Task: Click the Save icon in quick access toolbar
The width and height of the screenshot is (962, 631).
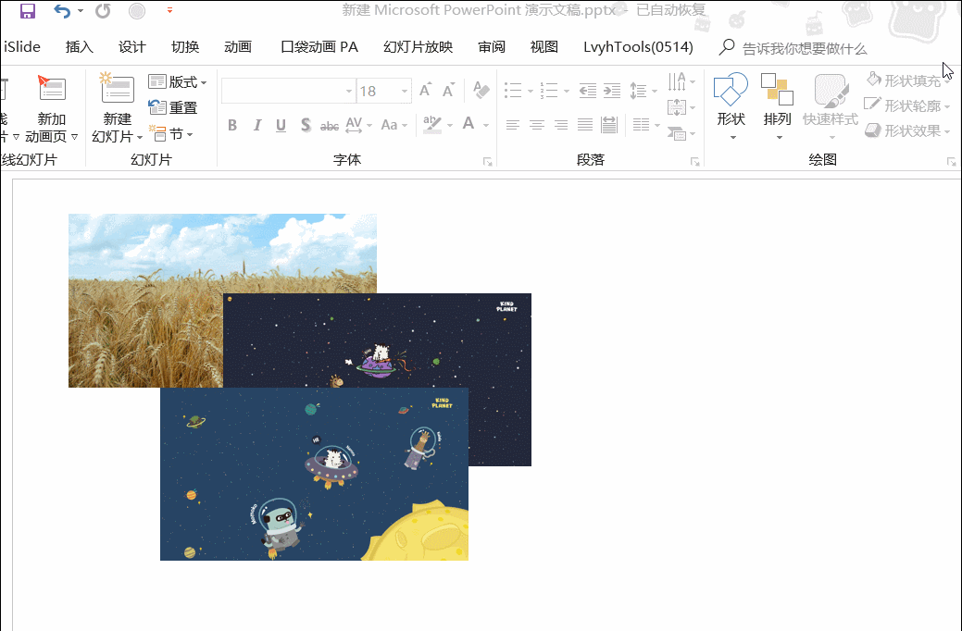Action: coord(28,11)
